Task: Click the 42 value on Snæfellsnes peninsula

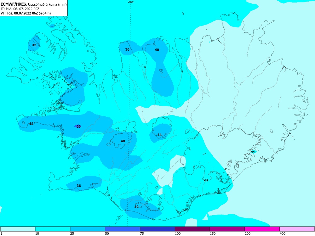Action: [x=31, y=124]
